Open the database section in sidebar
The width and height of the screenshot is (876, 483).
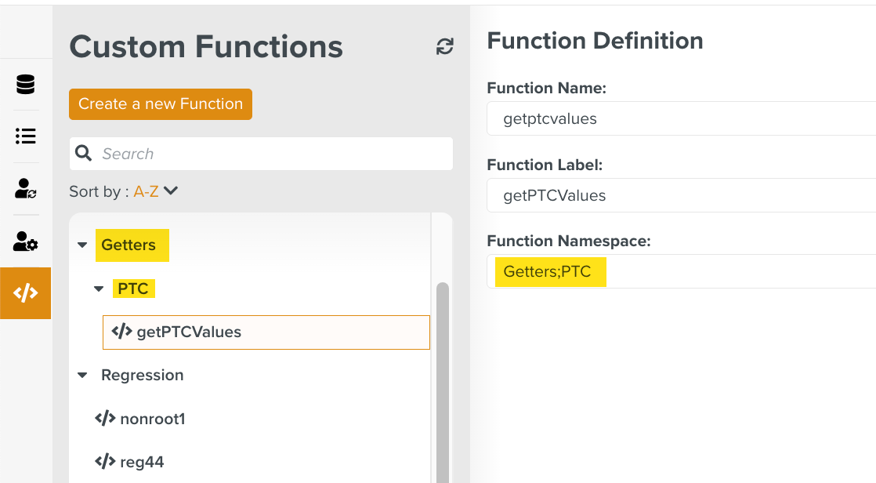pyautogui.click(x=26, y=84)
